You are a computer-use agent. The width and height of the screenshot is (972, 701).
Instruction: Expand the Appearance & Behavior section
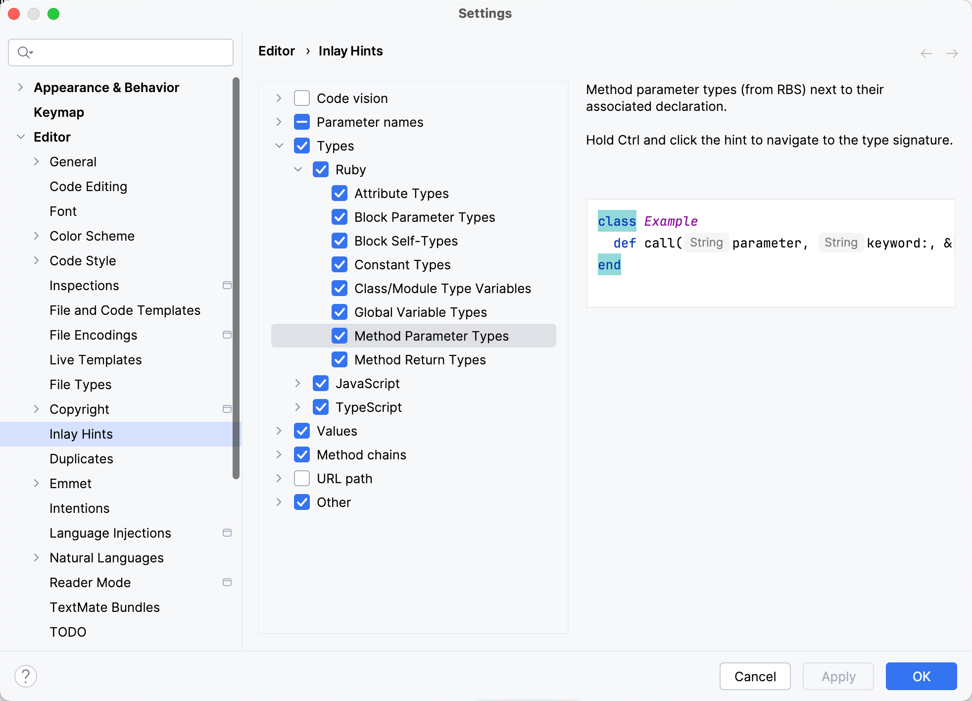(20, 87)
